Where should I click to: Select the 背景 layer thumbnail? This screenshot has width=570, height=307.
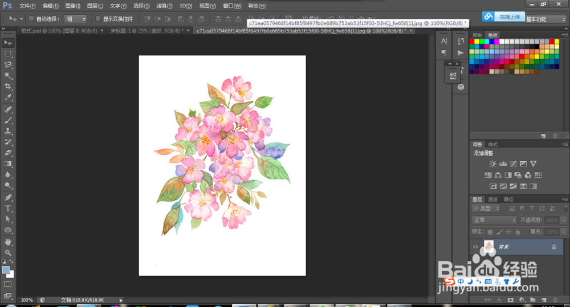(x=488, y=247)
